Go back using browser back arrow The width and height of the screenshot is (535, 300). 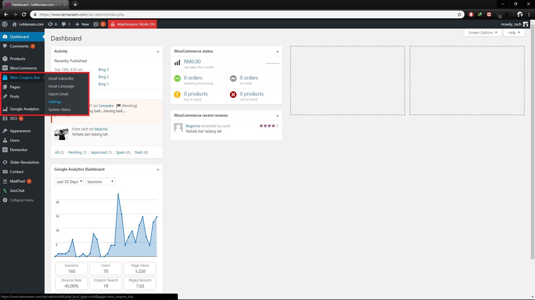(6, 14)
